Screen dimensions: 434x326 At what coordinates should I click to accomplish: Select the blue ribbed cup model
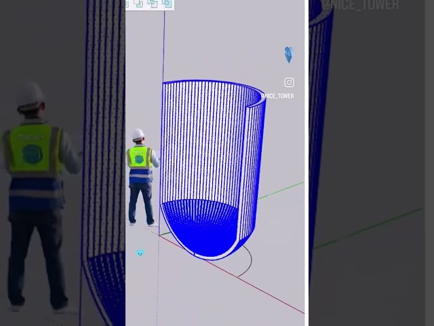(213, 170)
